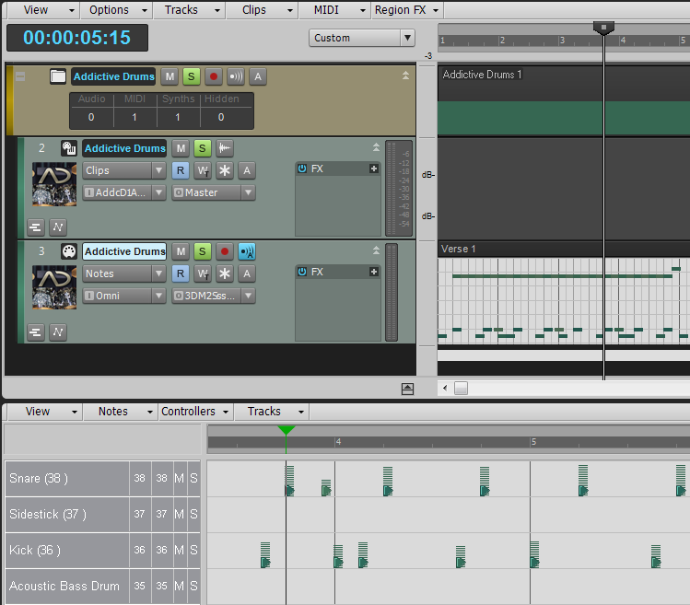690x605 pixels.
Task: Click the MIDI track icon on track 3
Action: [x=69, y=251]
